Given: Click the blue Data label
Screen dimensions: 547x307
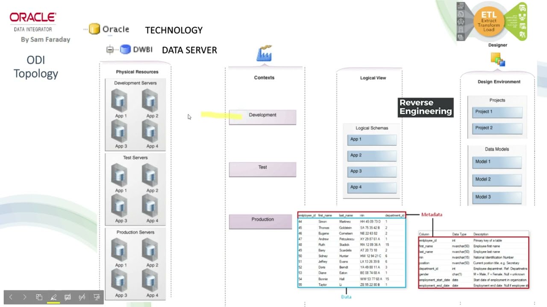Looking at the screenshot, I should pyautogui.click(x=346, y=296).
